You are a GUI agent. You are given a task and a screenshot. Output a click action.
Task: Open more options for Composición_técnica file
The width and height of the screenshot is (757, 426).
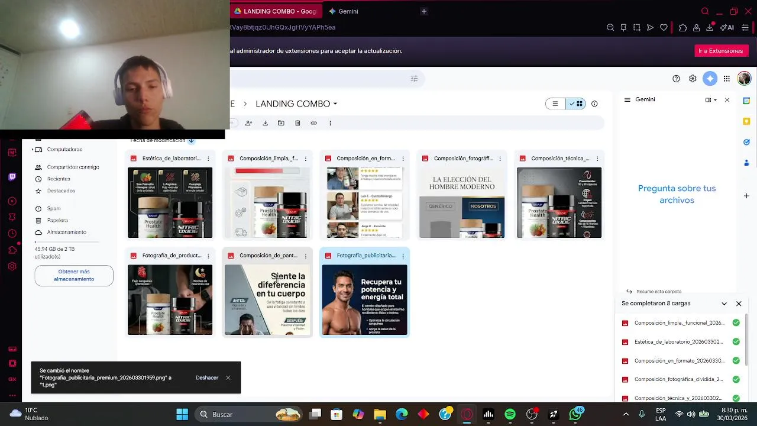click(597, 159)
